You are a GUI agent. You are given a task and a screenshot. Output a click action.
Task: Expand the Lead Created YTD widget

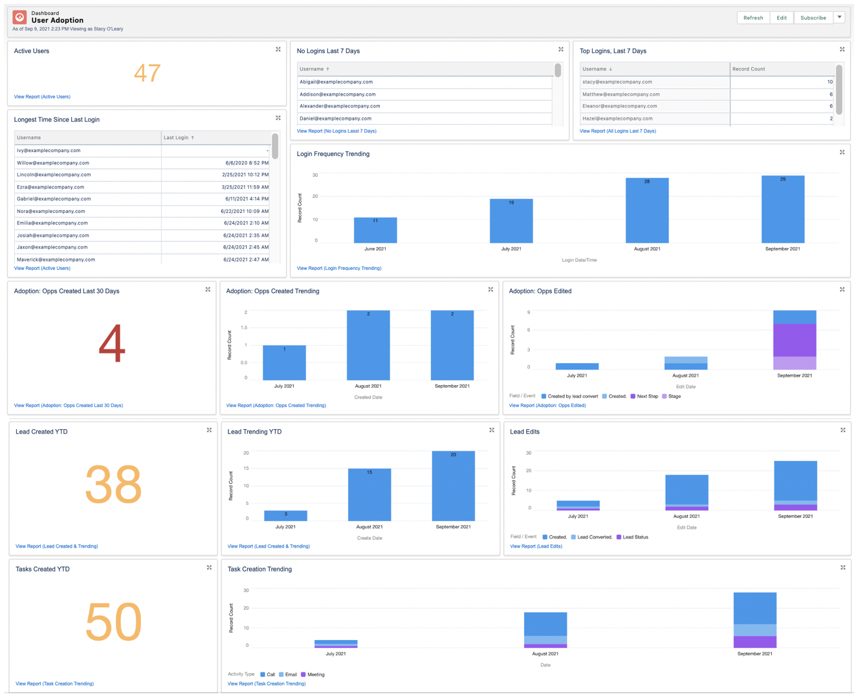pyautogui.click(x=209, y=430)
